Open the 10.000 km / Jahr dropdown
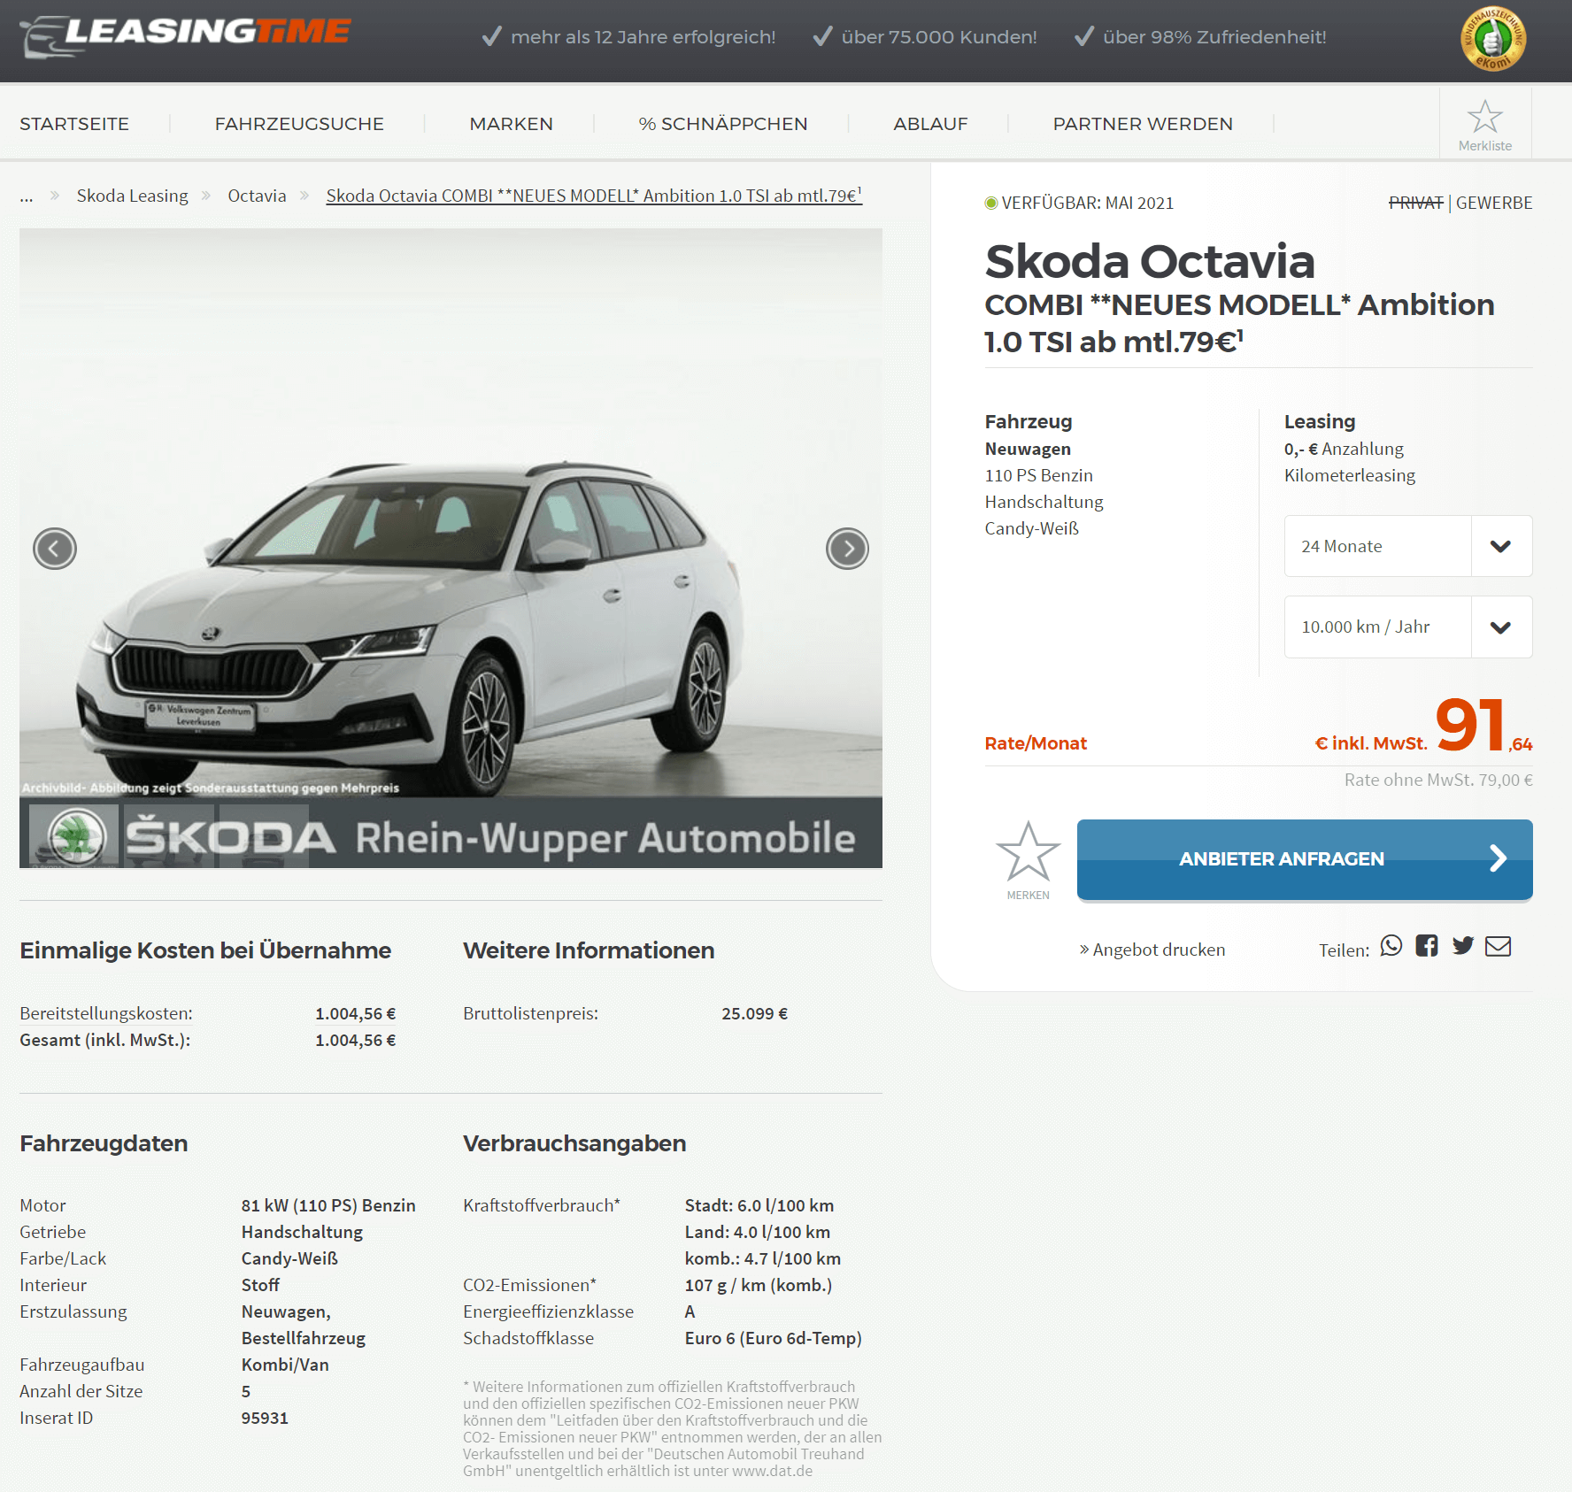This screenshot has height=1492, width=1572. 1408,627
